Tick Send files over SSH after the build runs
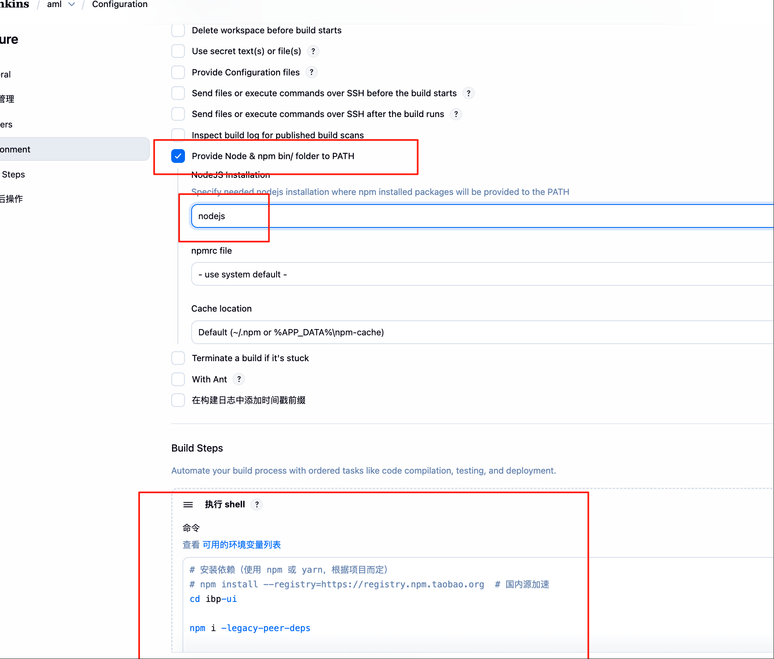The width and height of the screenshot is (774, 659). tap(178, 114)
